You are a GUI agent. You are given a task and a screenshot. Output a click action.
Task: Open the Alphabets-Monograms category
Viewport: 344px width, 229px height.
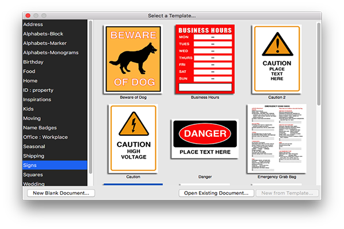point(54,53)
